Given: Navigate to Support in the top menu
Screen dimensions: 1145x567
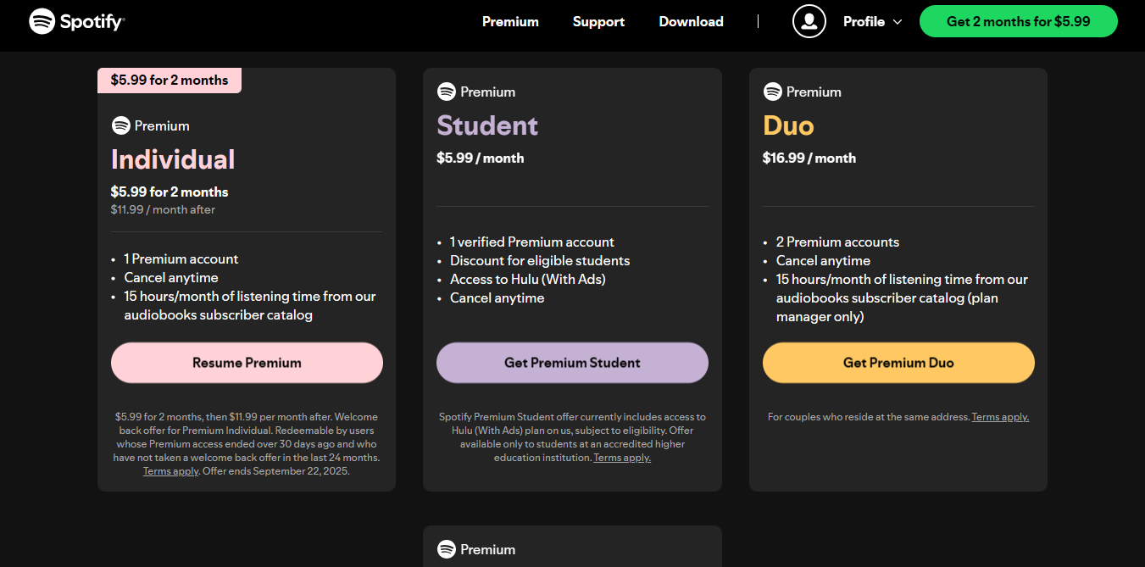Looking at the screenshot, I should coord(598,21).
